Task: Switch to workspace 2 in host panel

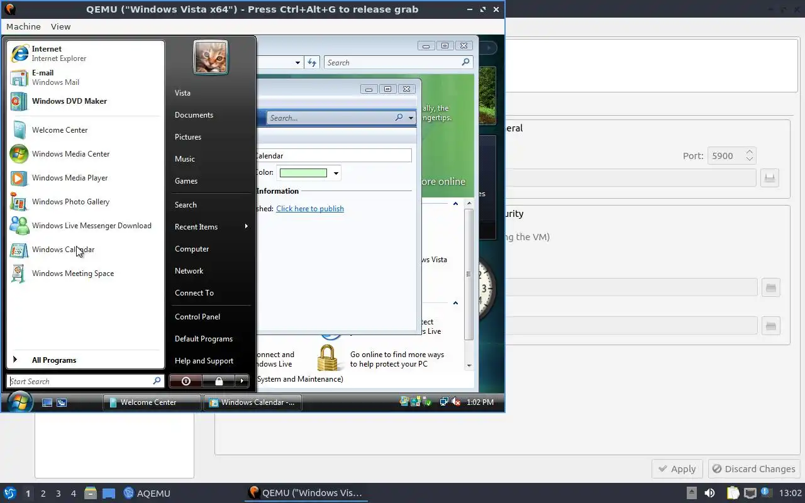Action: [43, 494]
